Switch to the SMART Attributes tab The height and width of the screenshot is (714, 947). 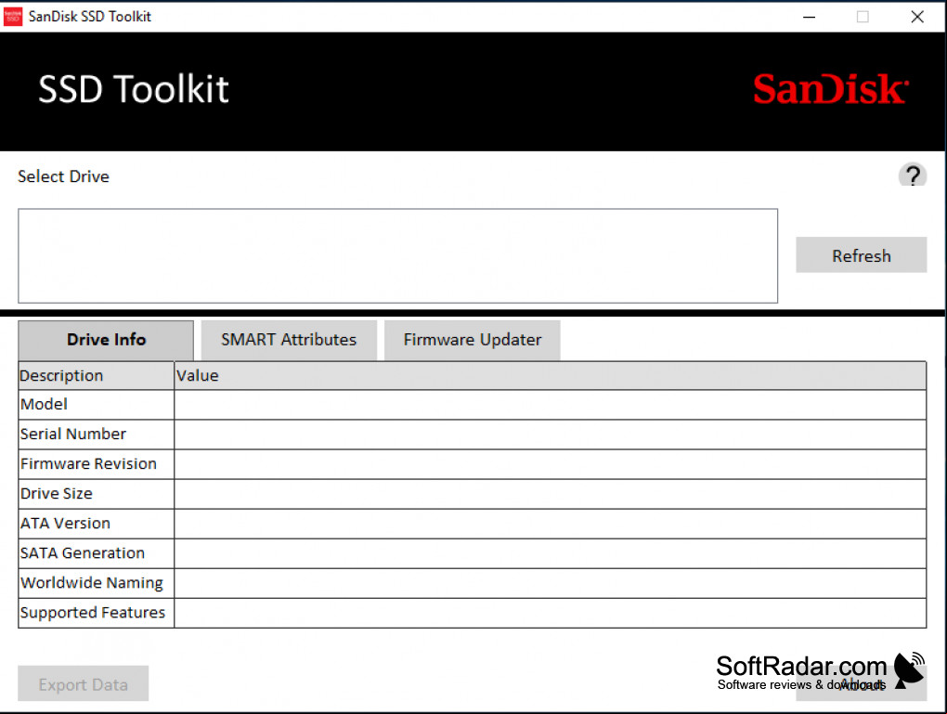click(x=289, y=340)
